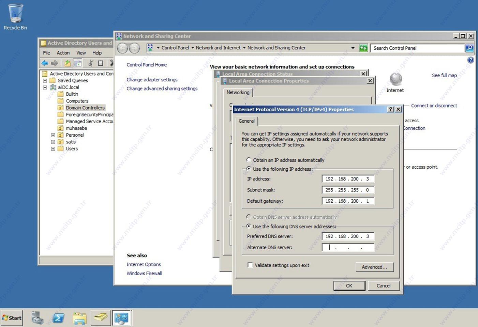Open Windows Firewall link
This screenshot has height=327, width=478.
(x=144, y=273)
